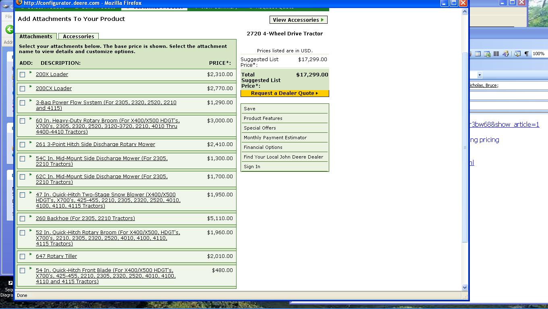This screenshot has height=309, width=548.
Task: Click the Insert Excel Worksheet icon
Action: pyautogui.click(x=487, y=54)
